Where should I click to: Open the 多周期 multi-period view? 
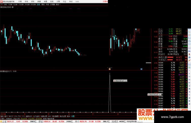coord(53,5)
